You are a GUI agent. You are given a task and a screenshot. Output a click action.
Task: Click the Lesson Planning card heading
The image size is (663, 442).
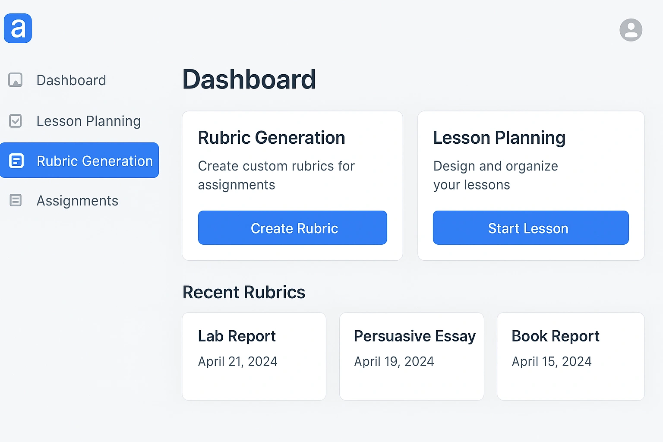click(x=499, y=138)
